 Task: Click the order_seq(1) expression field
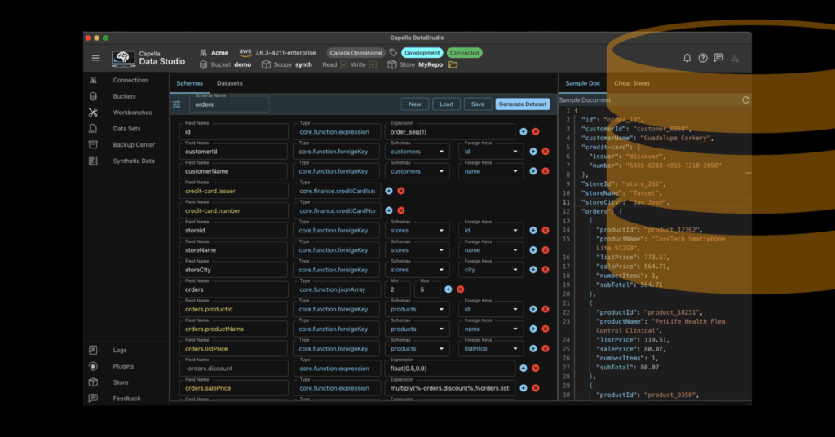(x=450, y=132)
